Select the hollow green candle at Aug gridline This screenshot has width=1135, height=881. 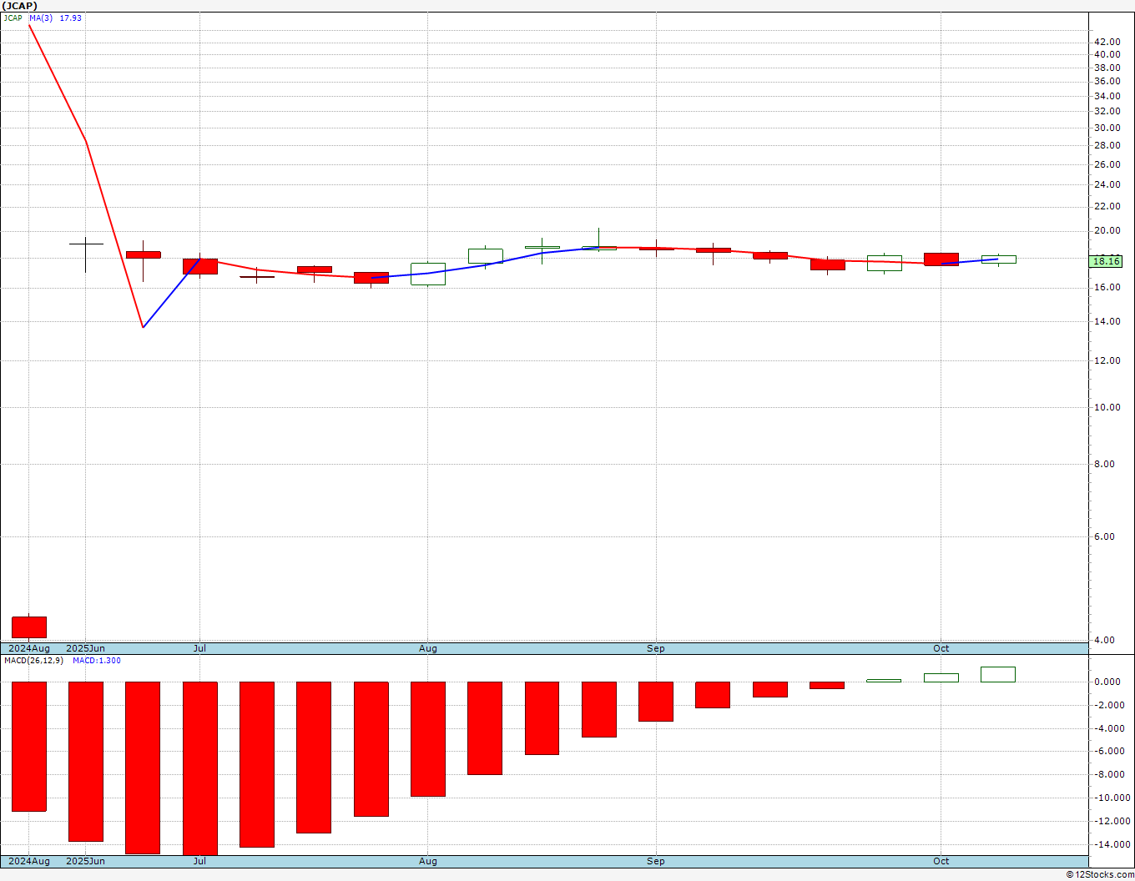tap(428, 274)
